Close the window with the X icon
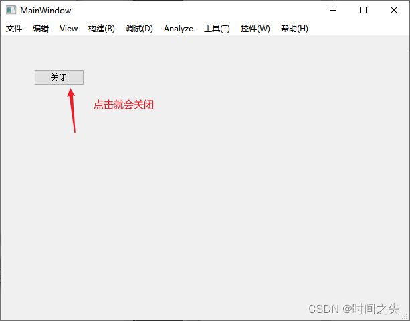This screenshot has height=321, width=410. (394, 10)
